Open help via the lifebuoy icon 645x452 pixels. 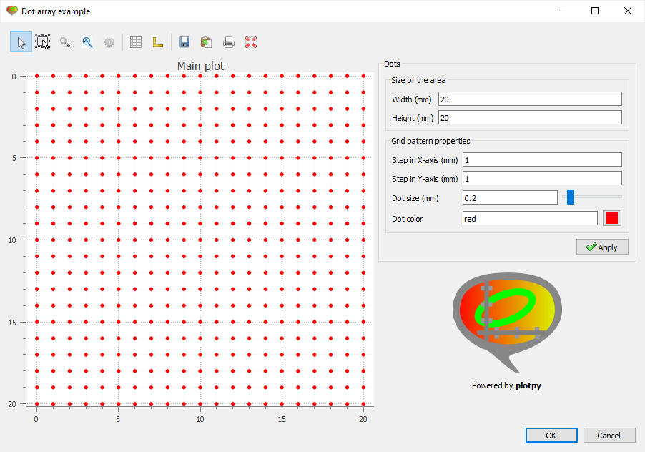click(251, 42)
